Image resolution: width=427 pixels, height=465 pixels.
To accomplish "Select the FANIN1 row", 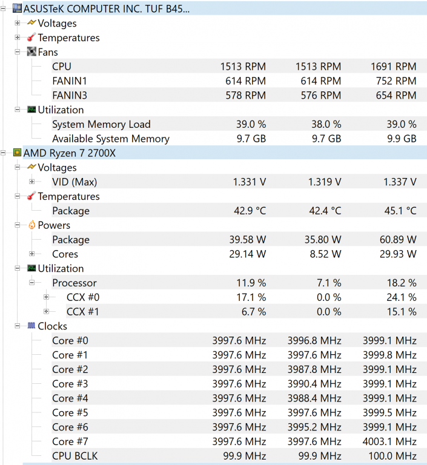I will click(239, 81).
